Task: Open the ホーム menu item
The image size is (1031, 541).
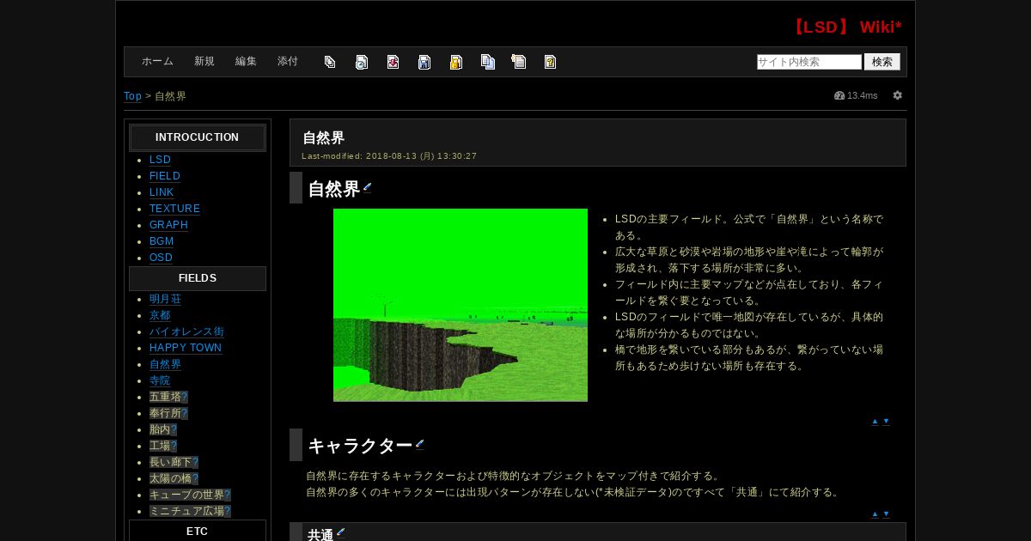Action: (x=157, y=62)
